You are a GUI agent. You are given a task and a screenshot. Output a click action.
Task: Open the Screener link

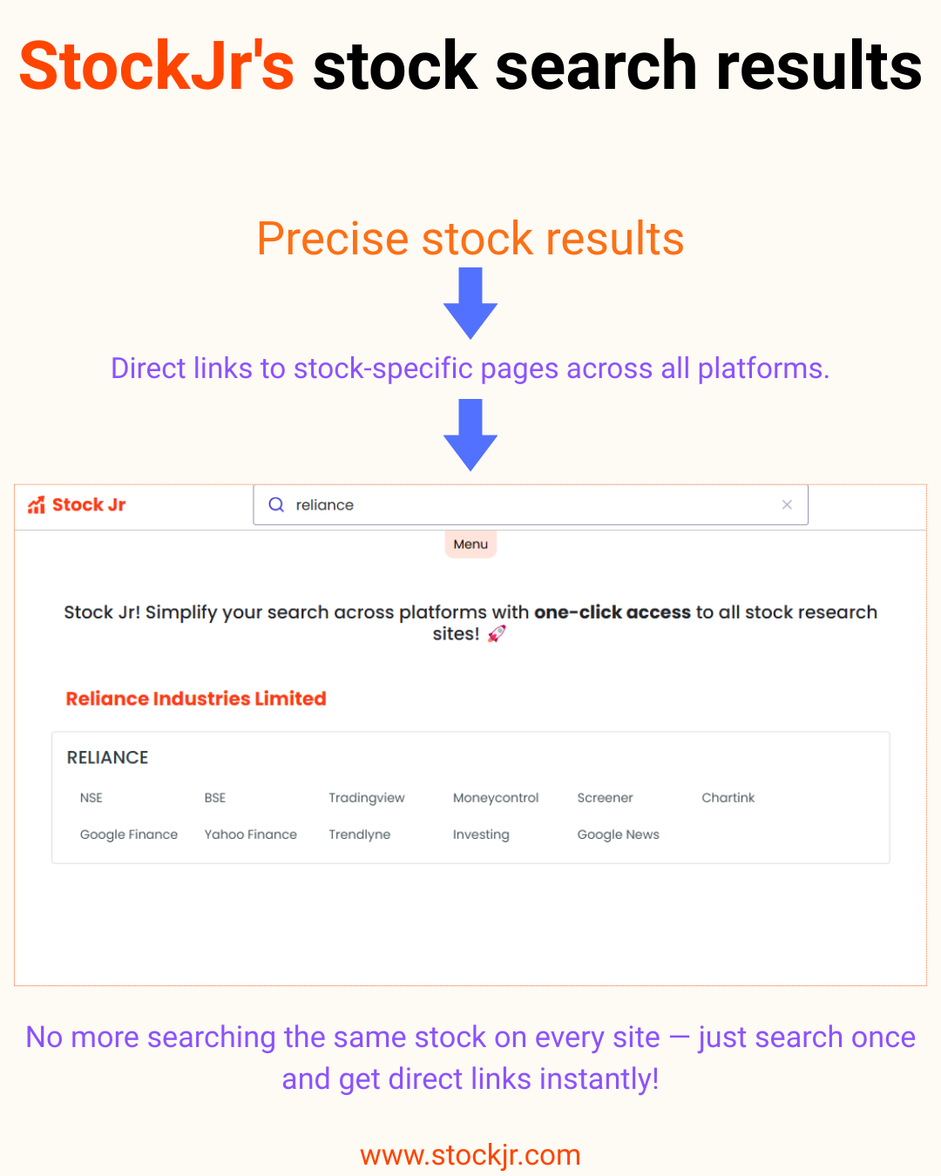pyautogui.click(x=605, y=798)
